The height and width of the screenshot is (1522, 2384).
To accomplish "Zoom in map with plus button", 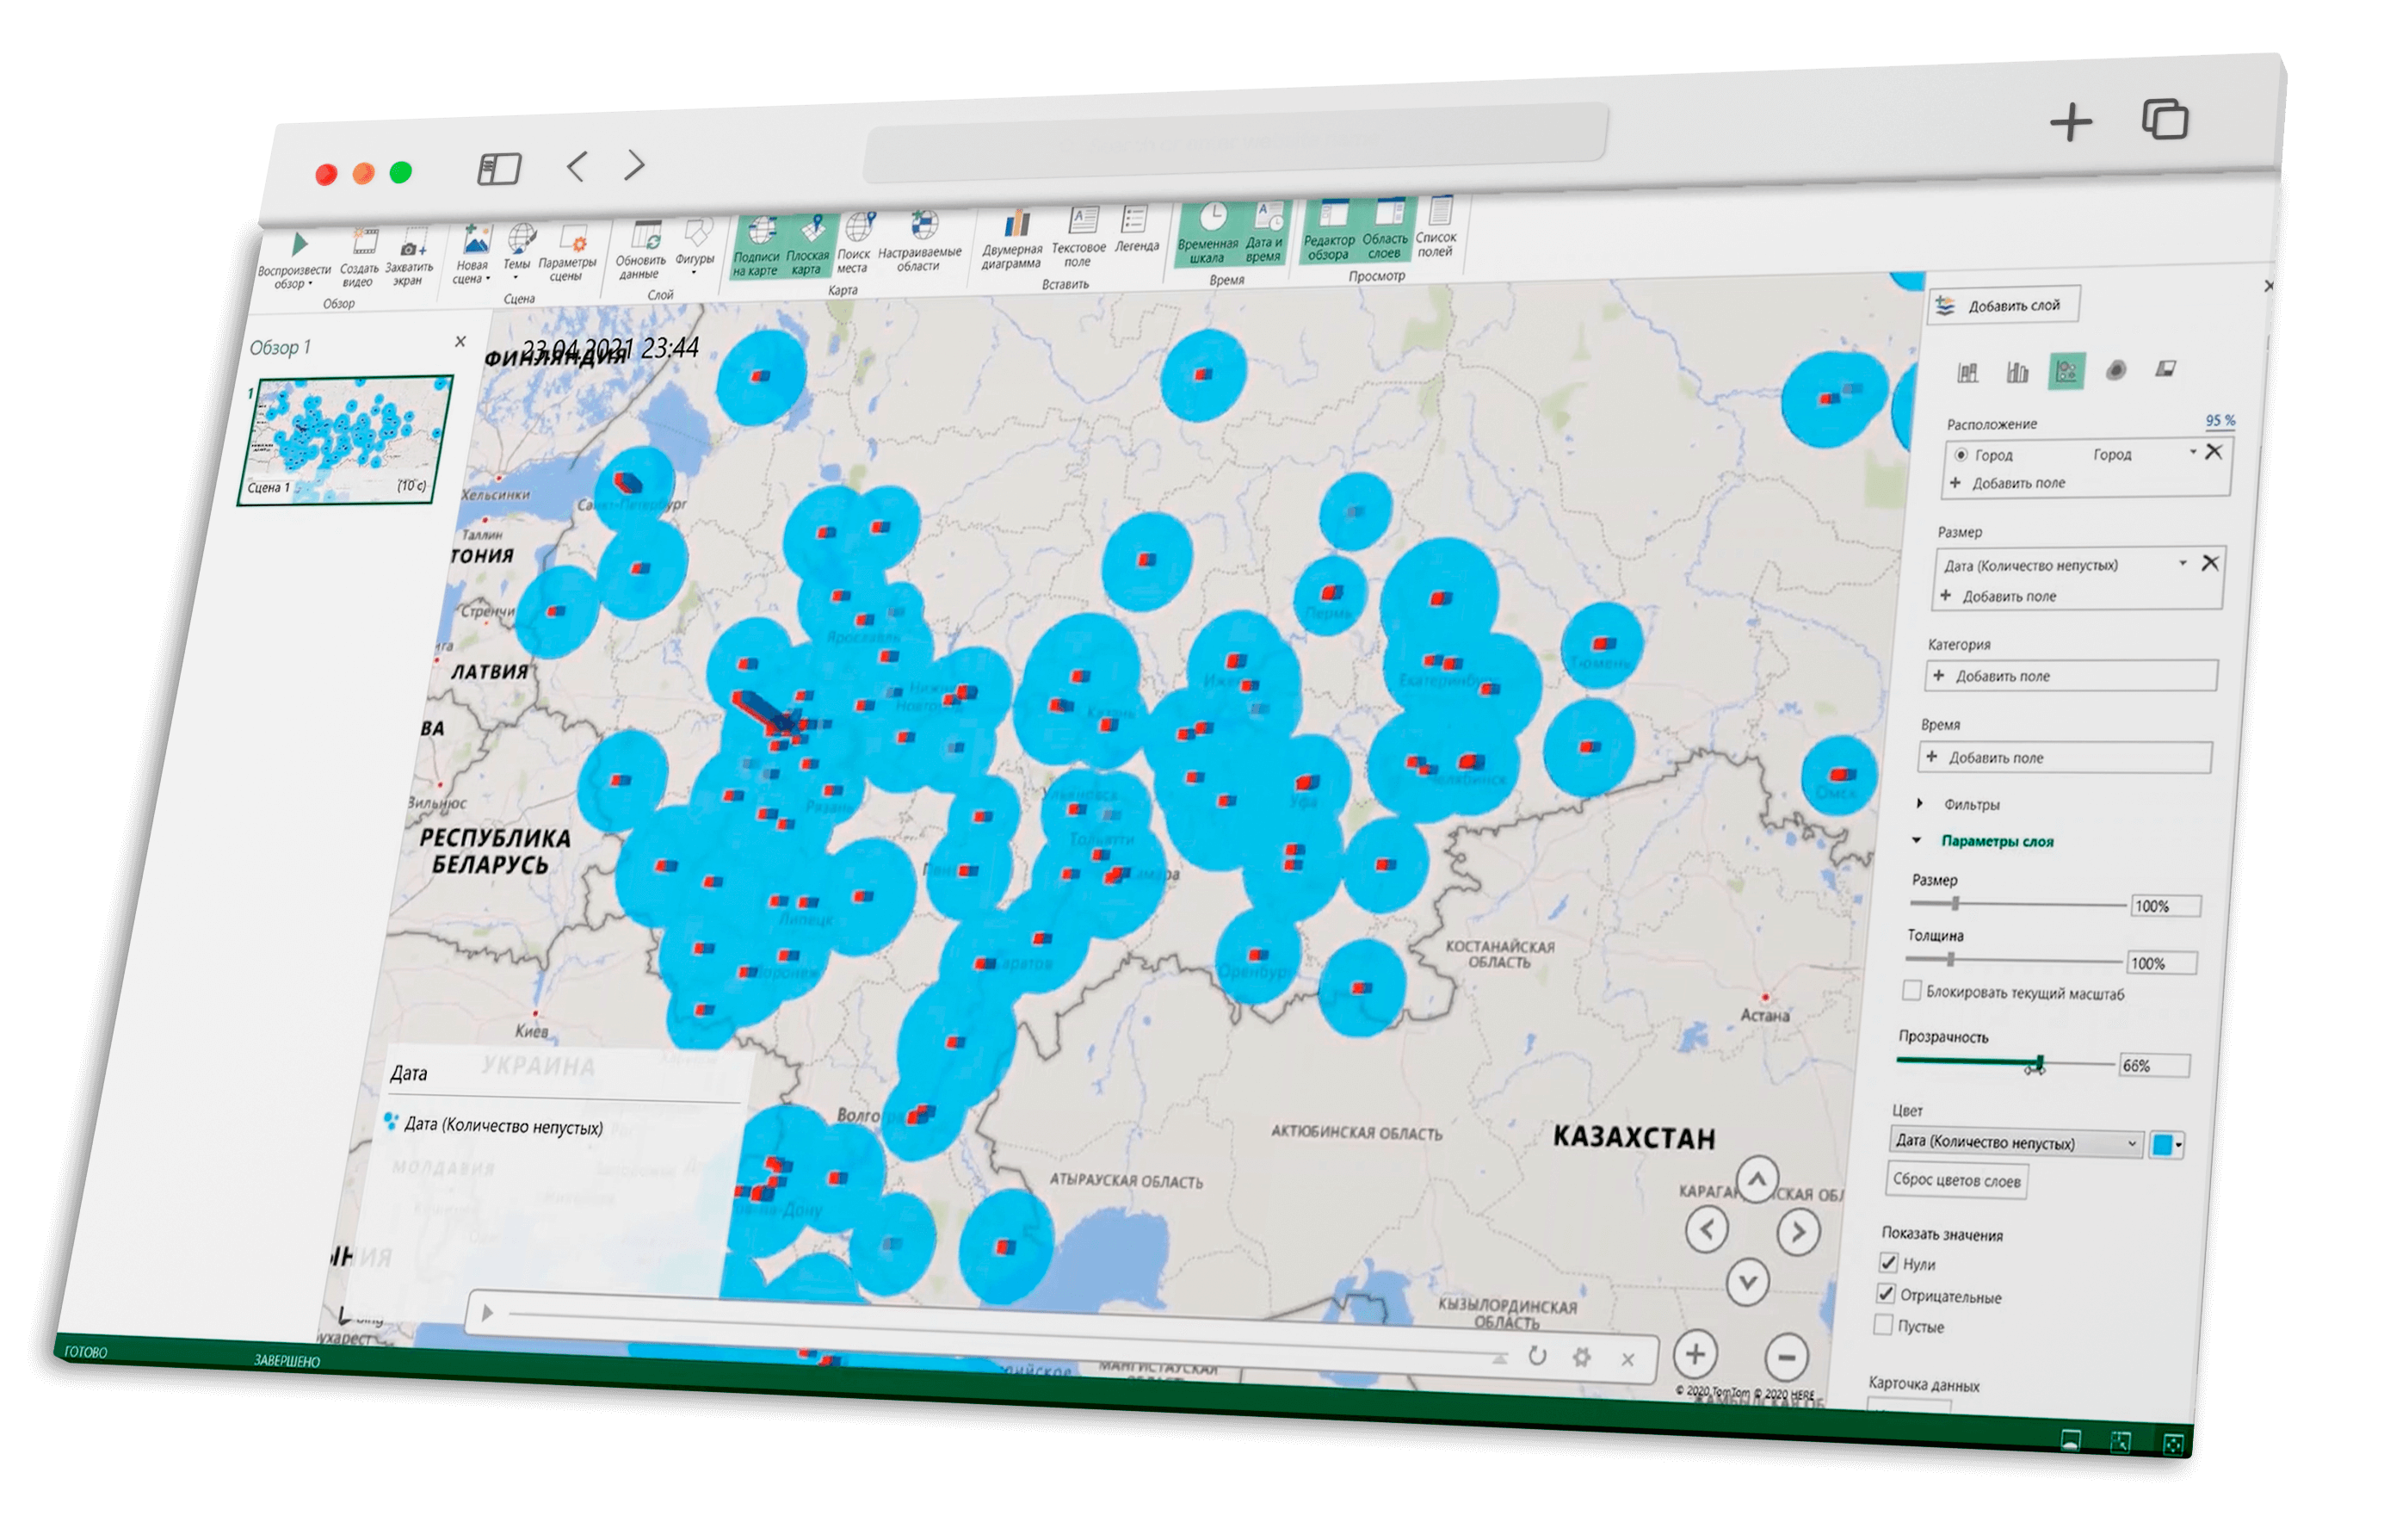I will coord(1696,1355).
